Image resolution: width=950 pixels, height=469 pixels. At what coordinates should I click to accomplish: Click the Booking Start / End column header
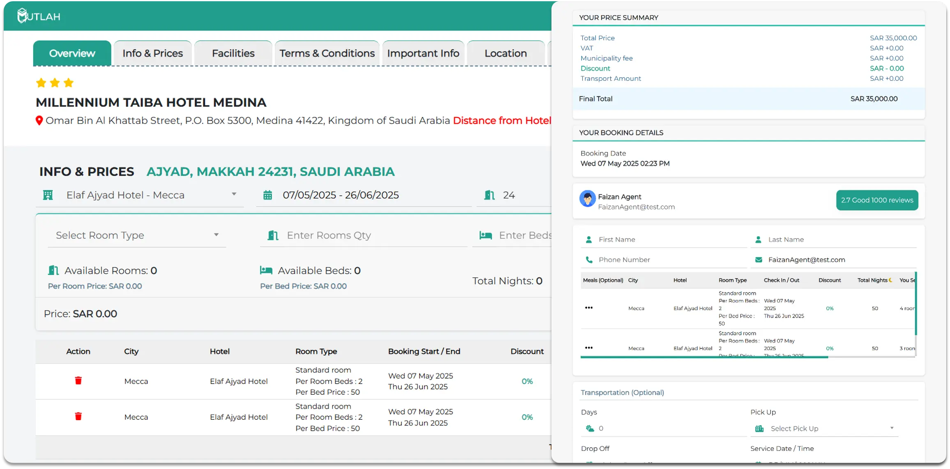424,352
